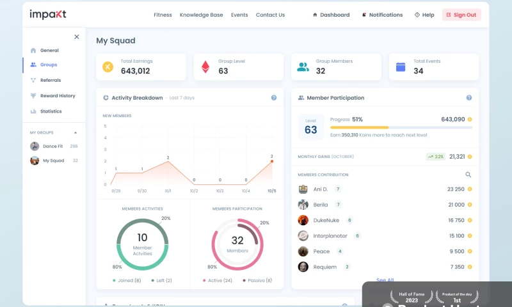Click the impakt logo
Image resolution: width=512 pixels, height=307 pixels.
(x=48, y=15)
